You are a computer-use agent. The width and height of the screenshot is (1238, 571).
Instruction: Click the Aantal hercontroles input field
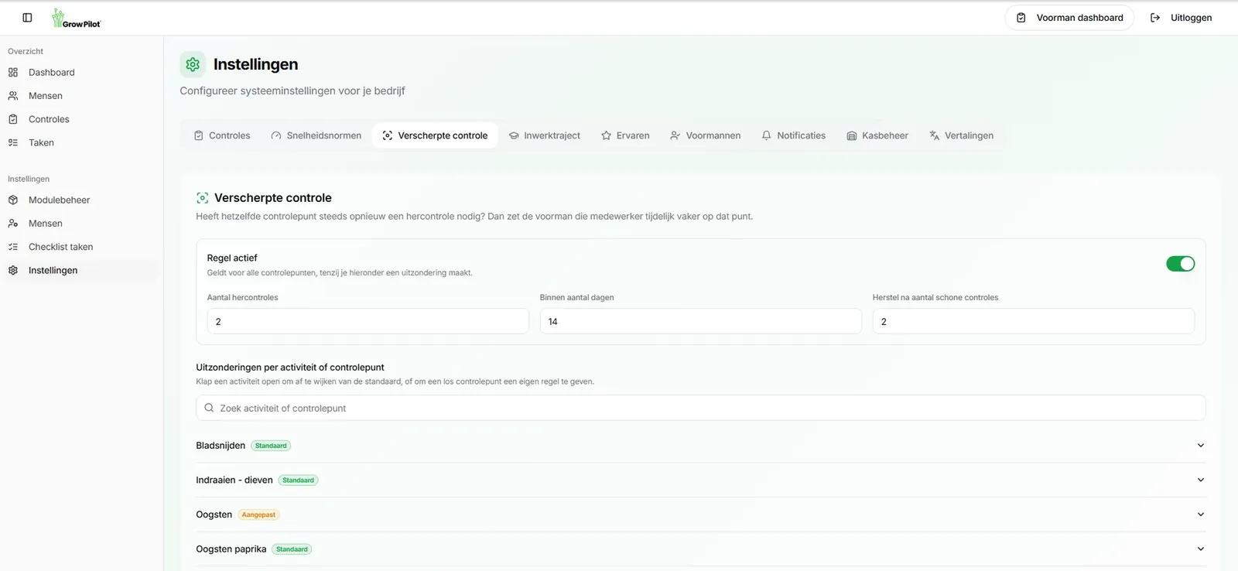368,321
